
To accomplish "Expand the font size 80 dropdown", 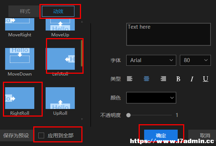I will tap(195, 60).
